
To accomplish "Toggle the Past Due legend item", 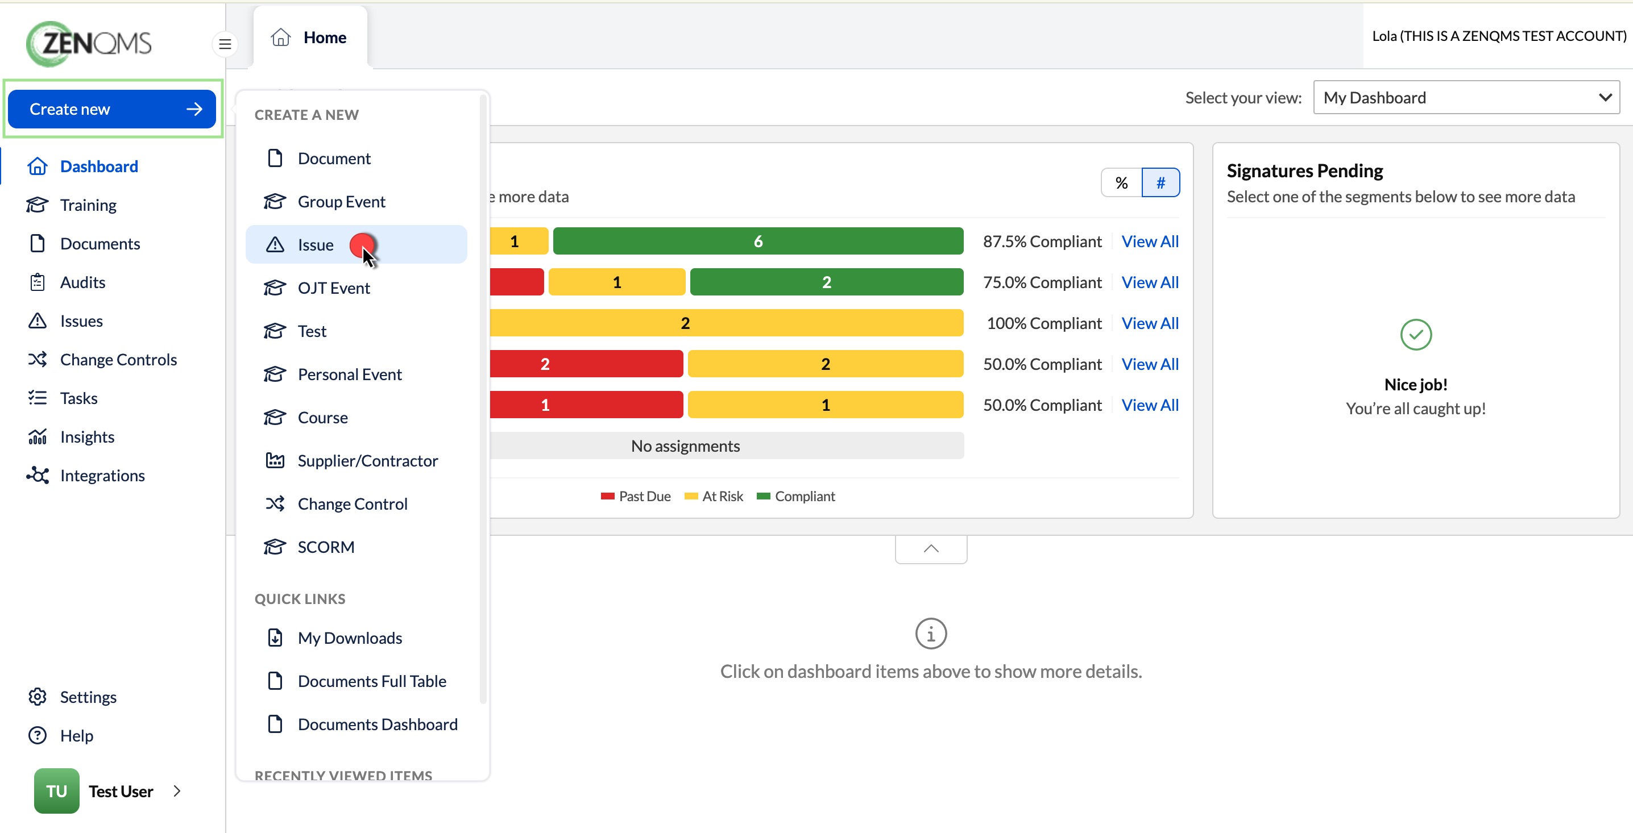I will 636,496.
